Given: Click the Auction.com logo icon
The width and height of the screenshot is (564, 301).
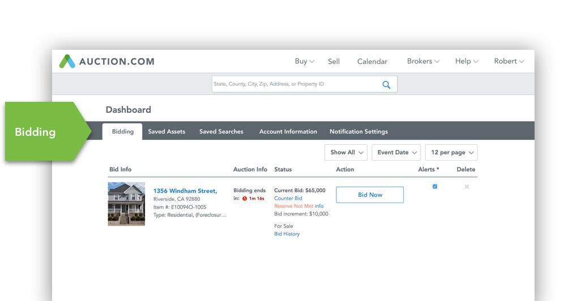Looking at the screenshot, I should [67, 62].
